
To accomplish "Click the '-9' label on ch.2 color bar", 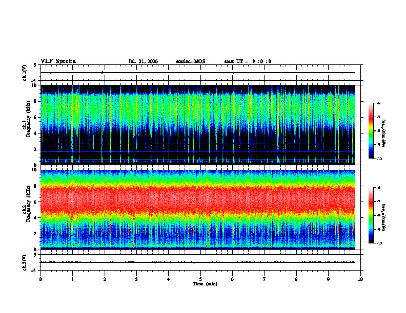I will [378, 229].
